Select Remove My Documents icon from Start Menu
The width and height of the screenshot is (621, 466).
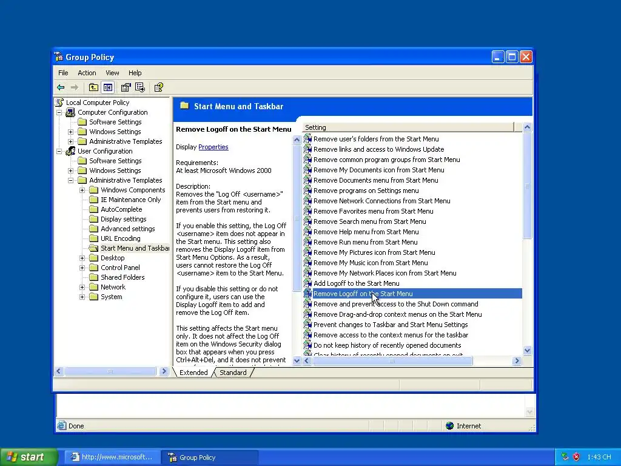(x=378, y=170)
